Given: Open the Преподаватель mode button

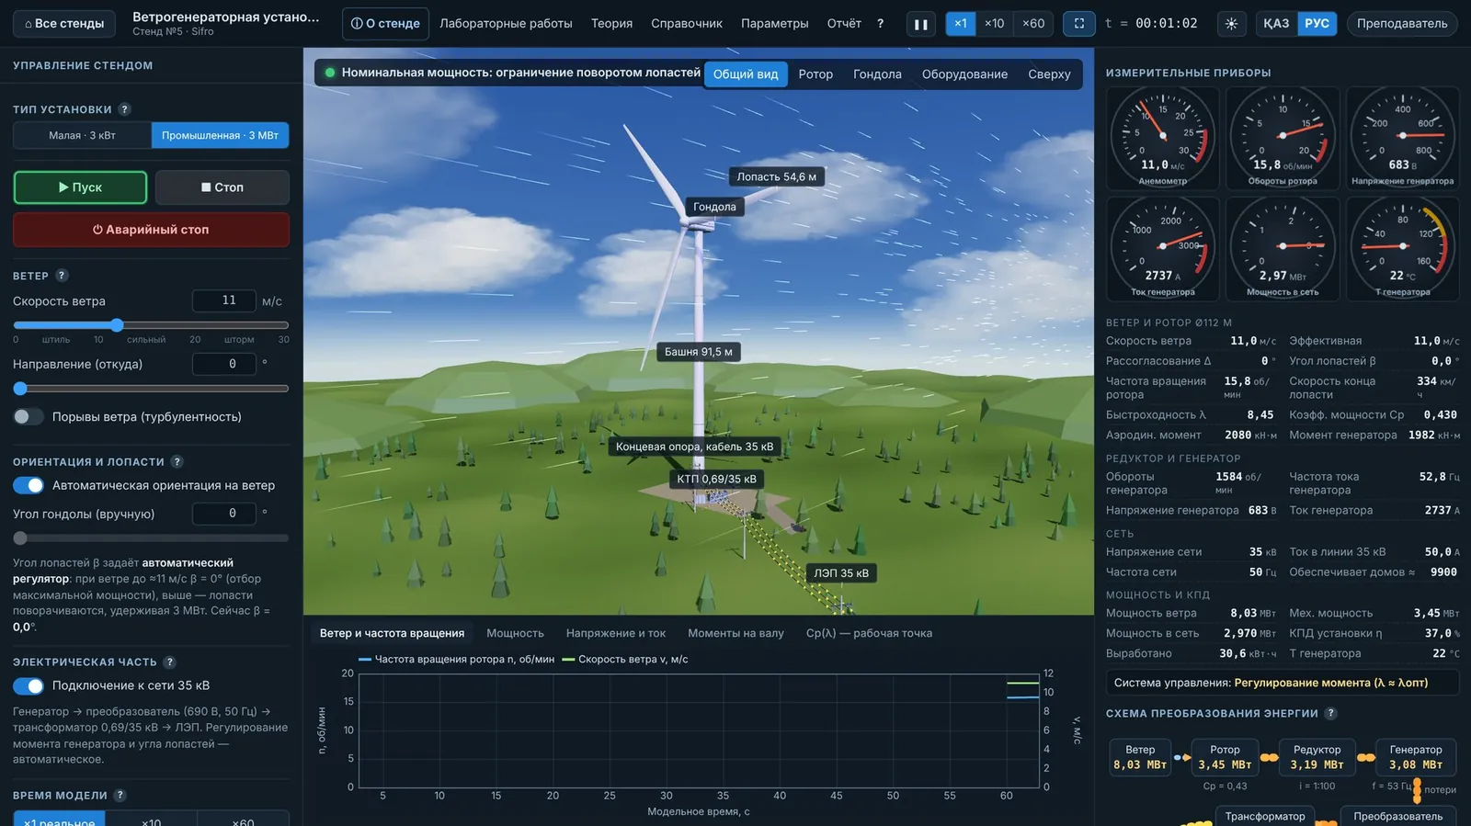Looking at the screenshot, I should pos(1402,24).
